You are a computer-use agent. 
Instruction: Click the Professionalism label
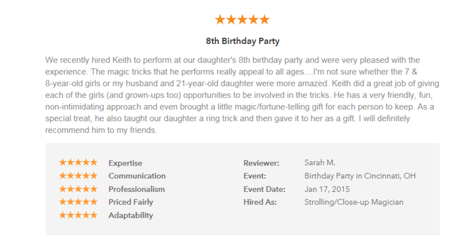137,189
